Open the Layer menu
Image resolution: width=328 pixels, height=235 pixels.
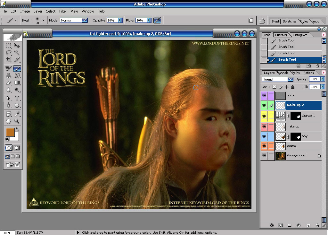click(38, 11)
